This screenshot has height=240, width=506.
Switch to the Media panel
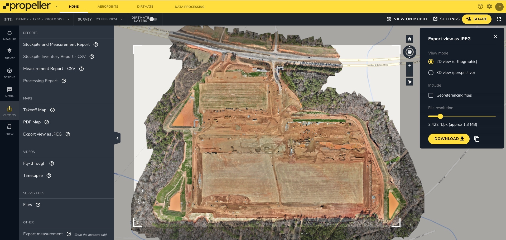pos(9,93)
